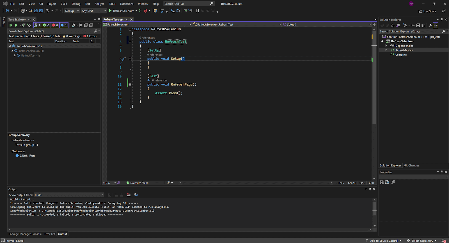
Task: Open Solution Explorer properties wrench icon
Action: pyautogui.click(x=430, y=25)
